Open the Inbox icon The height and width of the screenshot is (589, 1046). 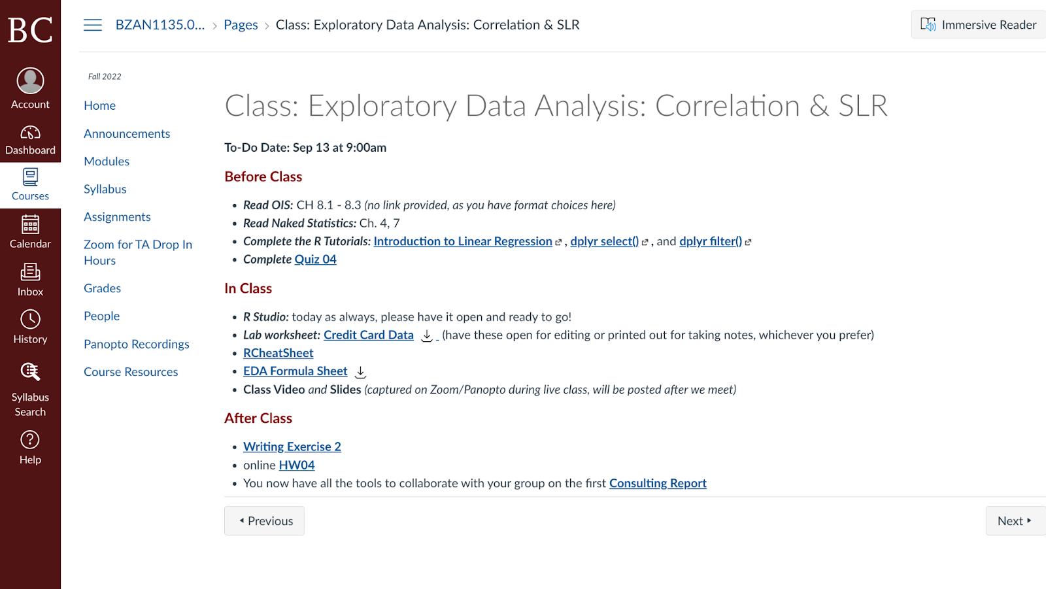tap(30, 272)
